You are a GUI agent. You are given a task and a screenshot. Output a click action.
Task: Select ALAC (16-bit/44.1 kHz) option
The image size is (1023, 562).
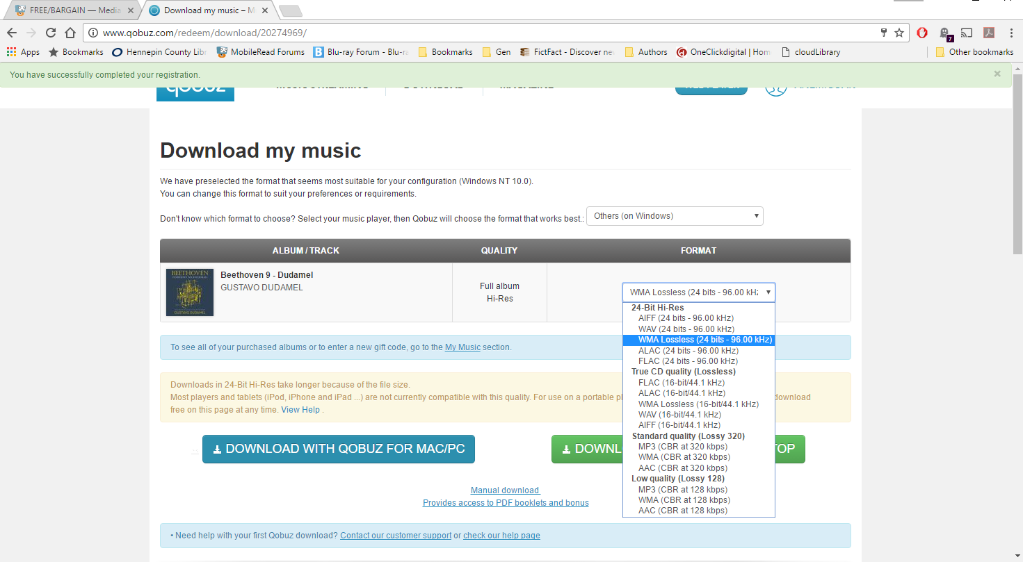pos(698,393)
